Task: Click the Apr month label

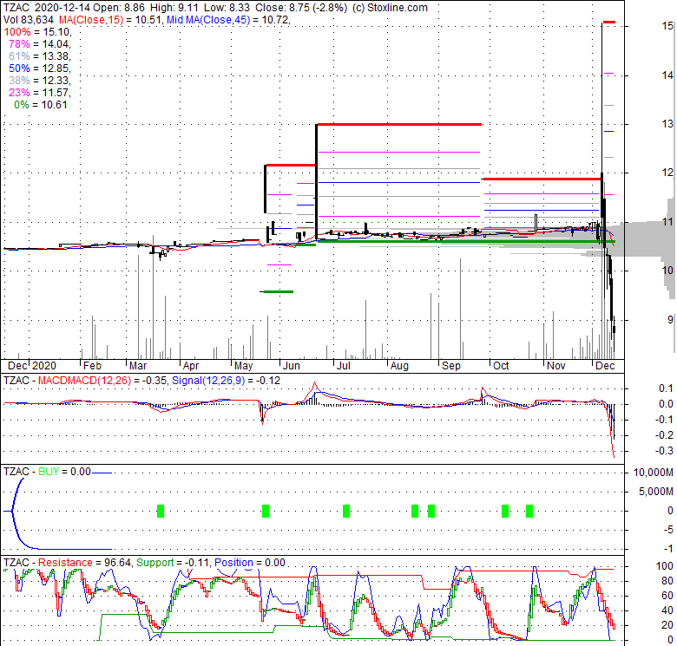Action: (190, 366)
